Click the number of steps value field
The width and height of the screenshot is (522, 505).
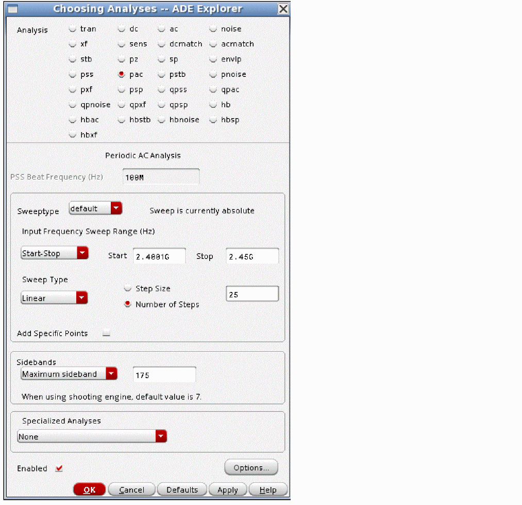pos(252,294)
